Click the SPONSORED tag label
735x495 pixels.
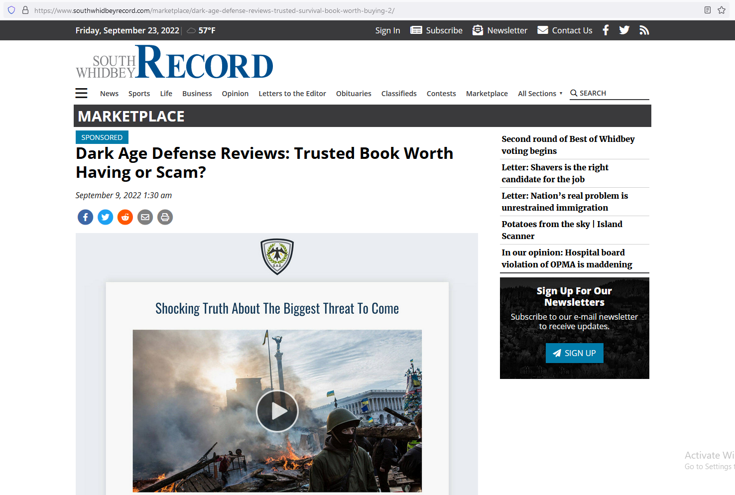tap(102, 137)
